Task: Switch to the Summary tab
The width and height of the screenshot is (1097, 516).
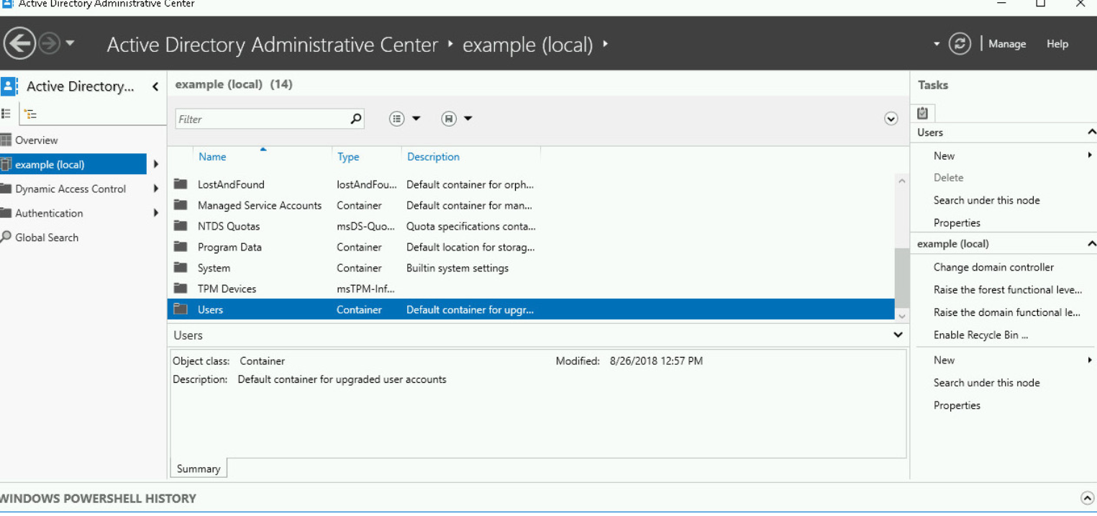Action: (198, 469)
